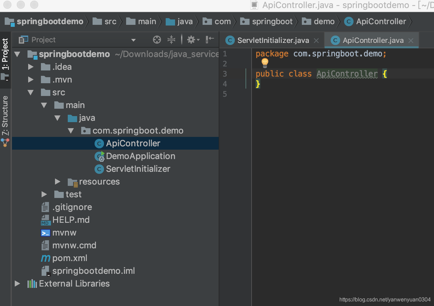
Task: Click the ServletInitializer.java tab class icon
Action: (x=230, y=41)
